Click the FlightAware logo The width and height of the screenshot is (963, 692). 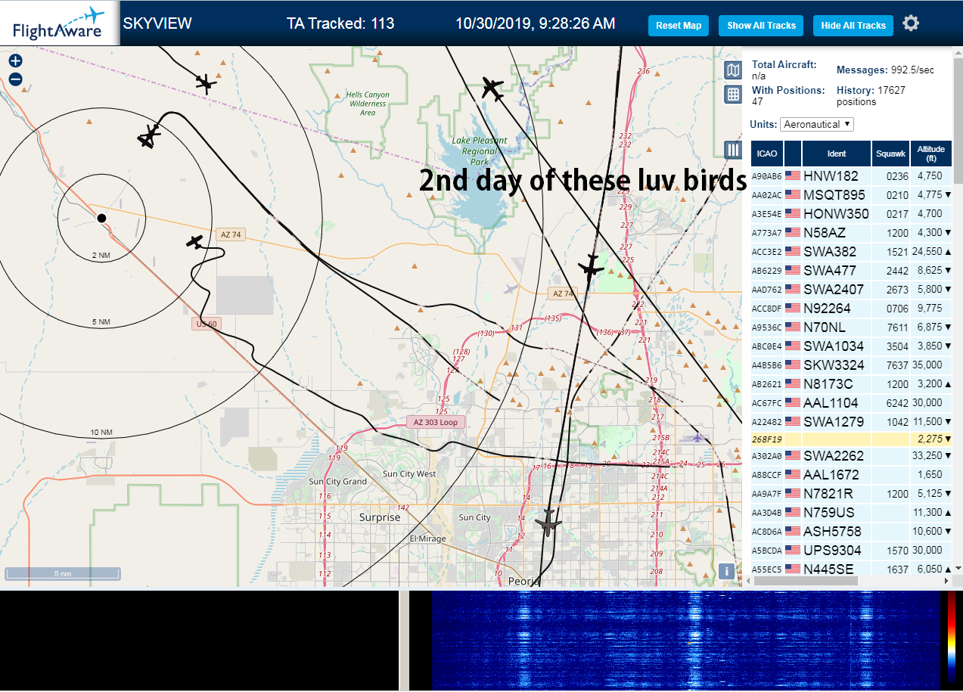tap(59, 23)
